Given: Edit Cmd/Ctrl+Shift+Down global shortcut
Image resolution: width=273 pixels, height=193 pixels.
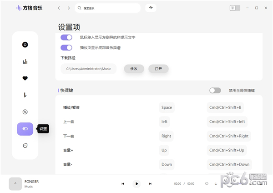Looking at the screenshot, I should (229, 164).
